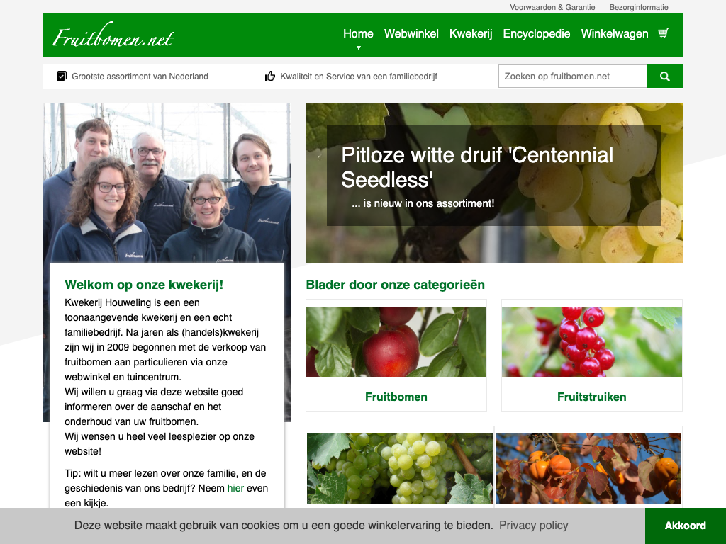
Task: Expand the small arrow under Home
Action: point(358,47)
